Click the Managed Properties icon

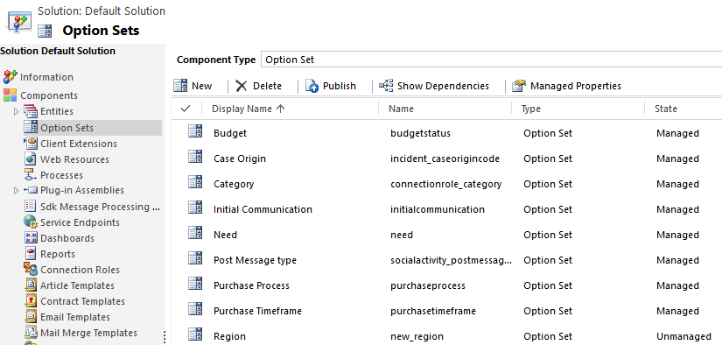click(x=519, y=86)
